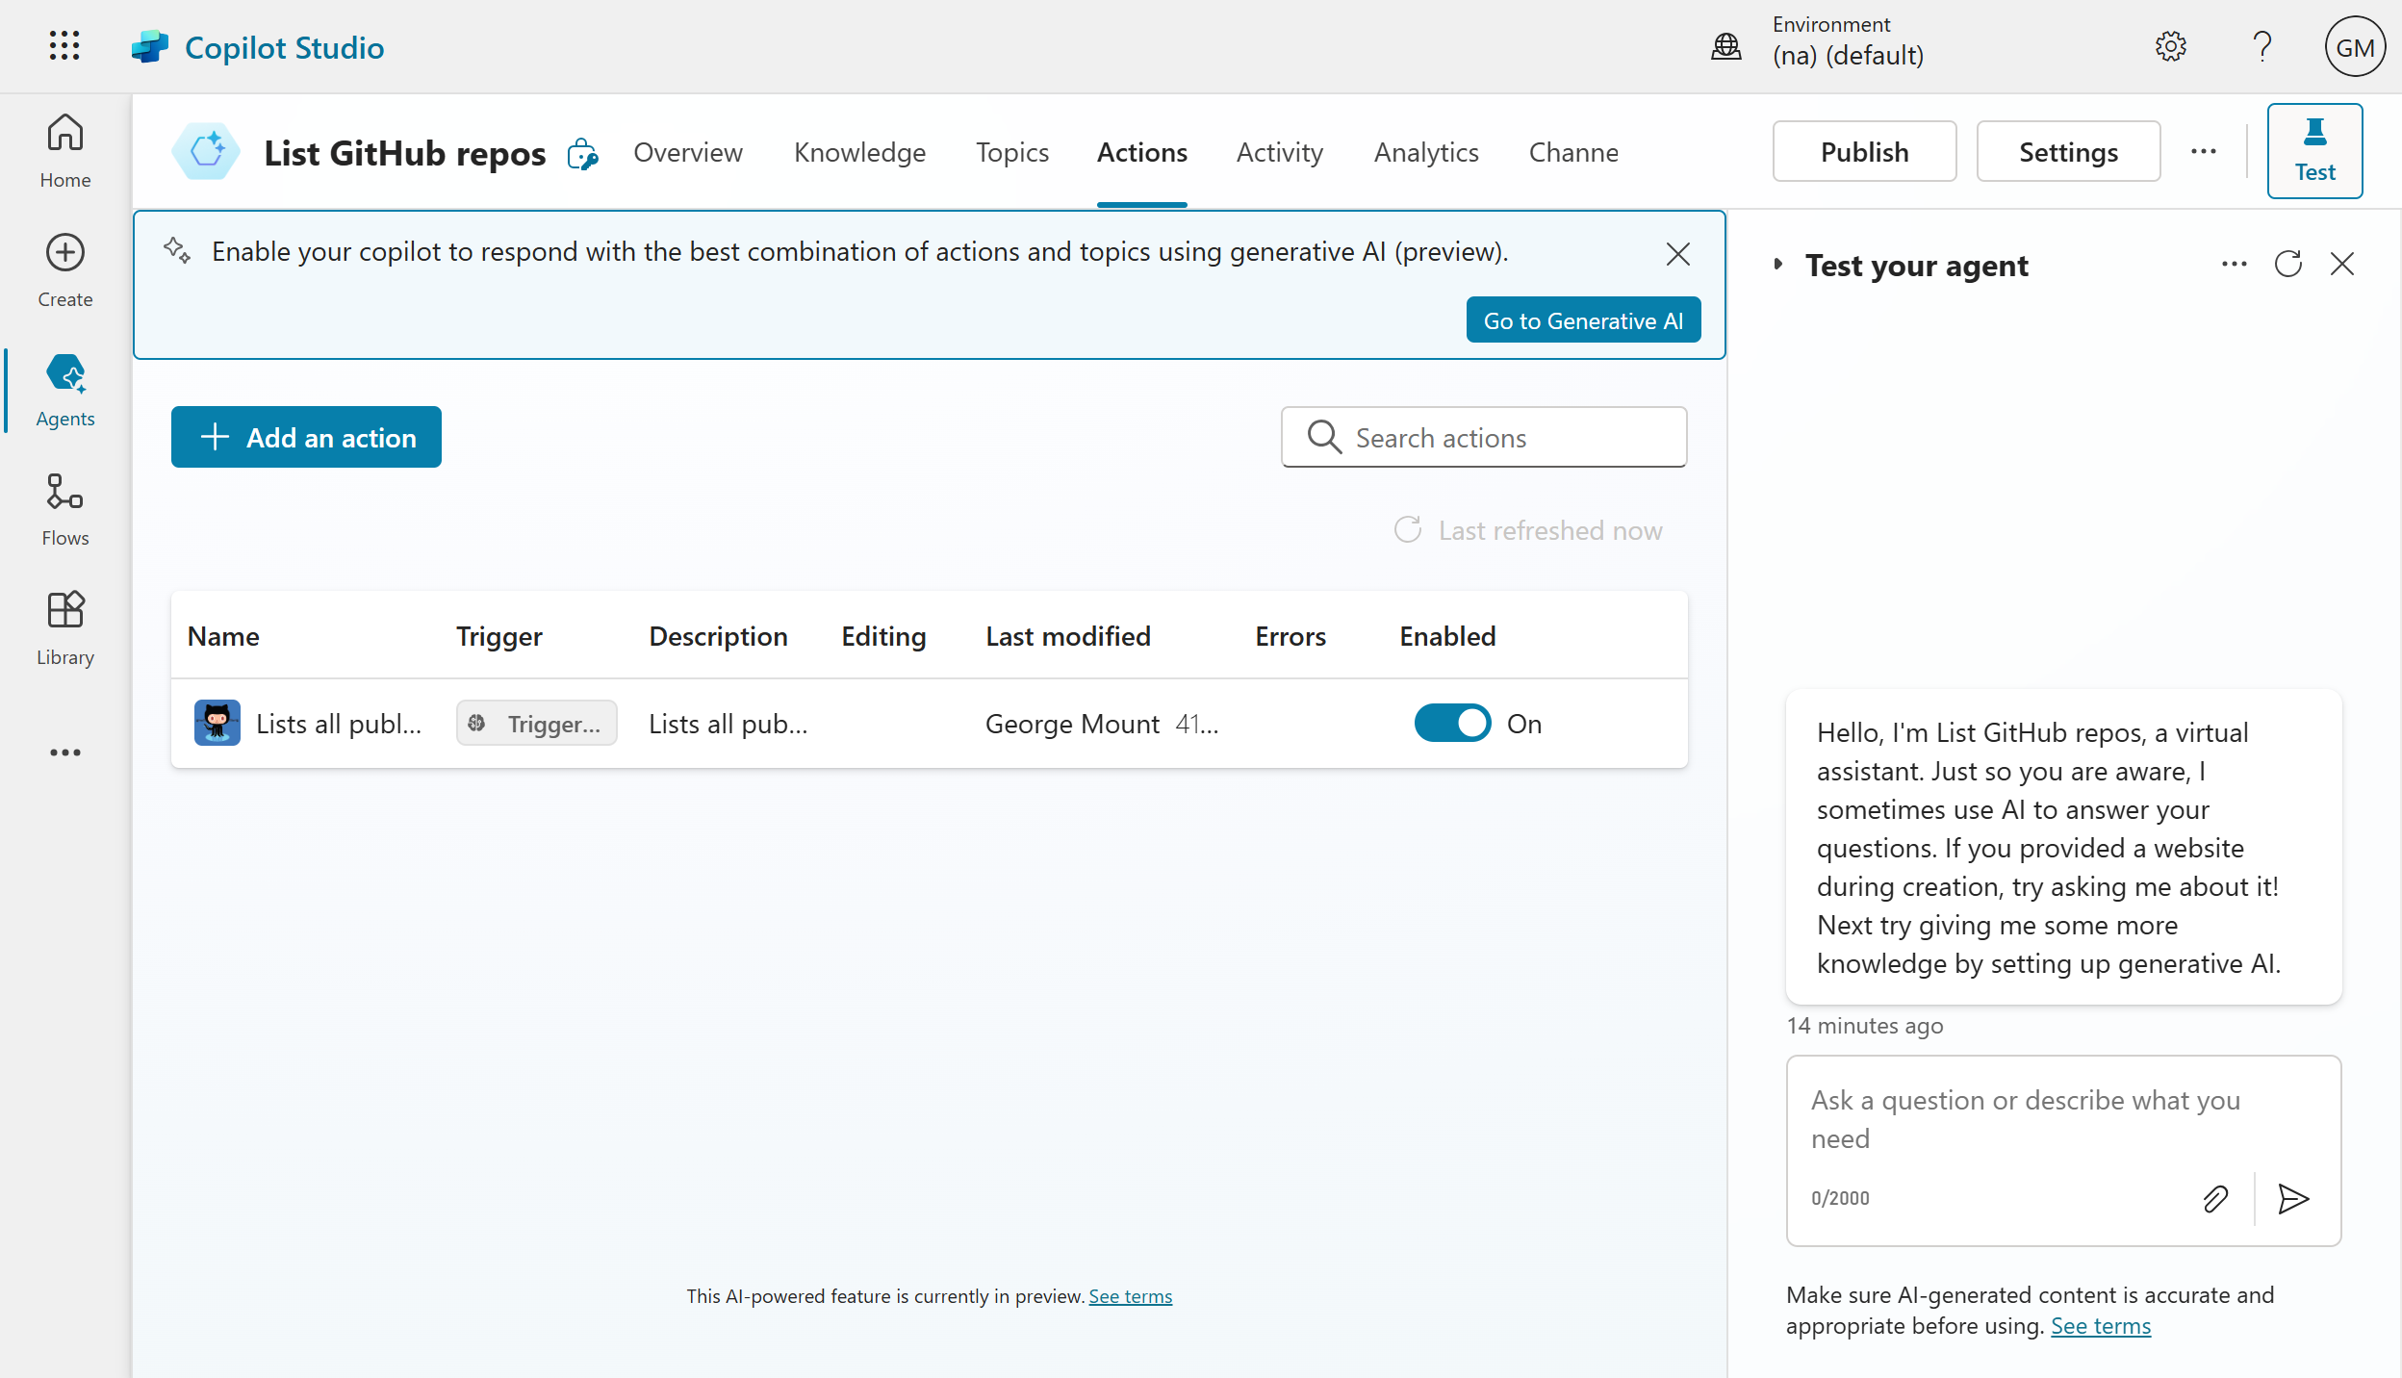Expand the Test your agent panel arrow
Image resolution: width=2402 pixels, height=1378 pixels.
pyautogui.click(x=1778, y=265)
